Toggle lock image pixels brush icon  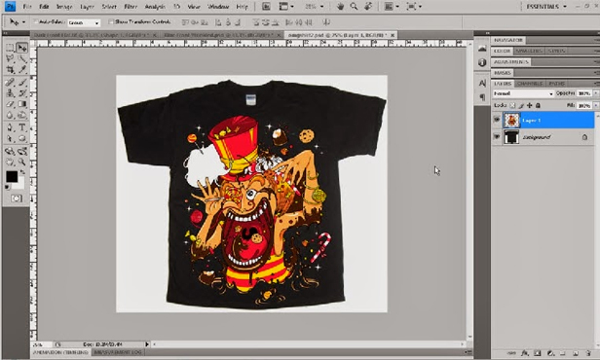click(x=521, y=105)
